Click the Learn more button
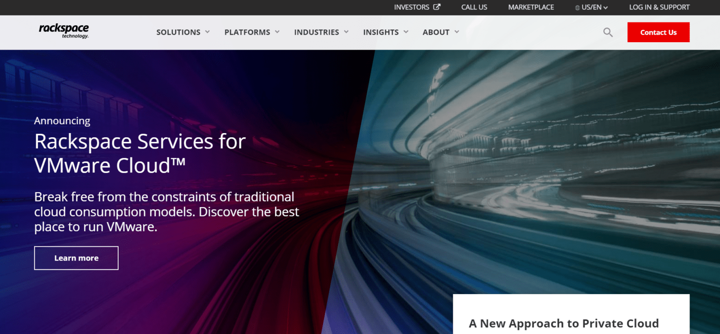720x334 pixels. pos(76,258)
